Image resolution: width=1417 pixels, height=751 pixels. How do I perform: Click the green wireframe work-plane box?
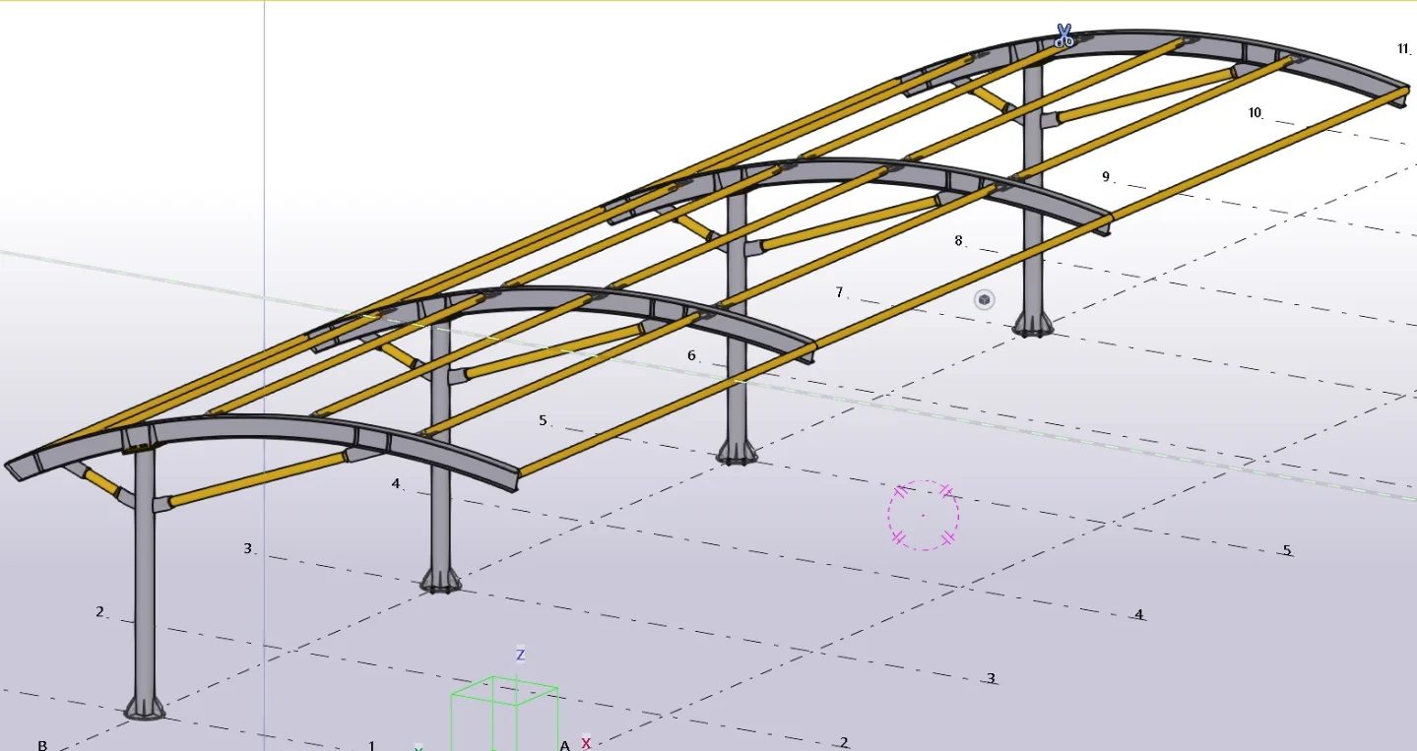click(504, 714)
